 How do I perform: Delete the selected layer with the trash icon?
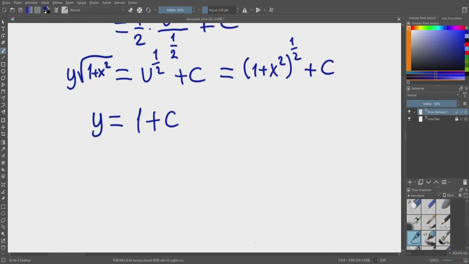tap(465, 182)
